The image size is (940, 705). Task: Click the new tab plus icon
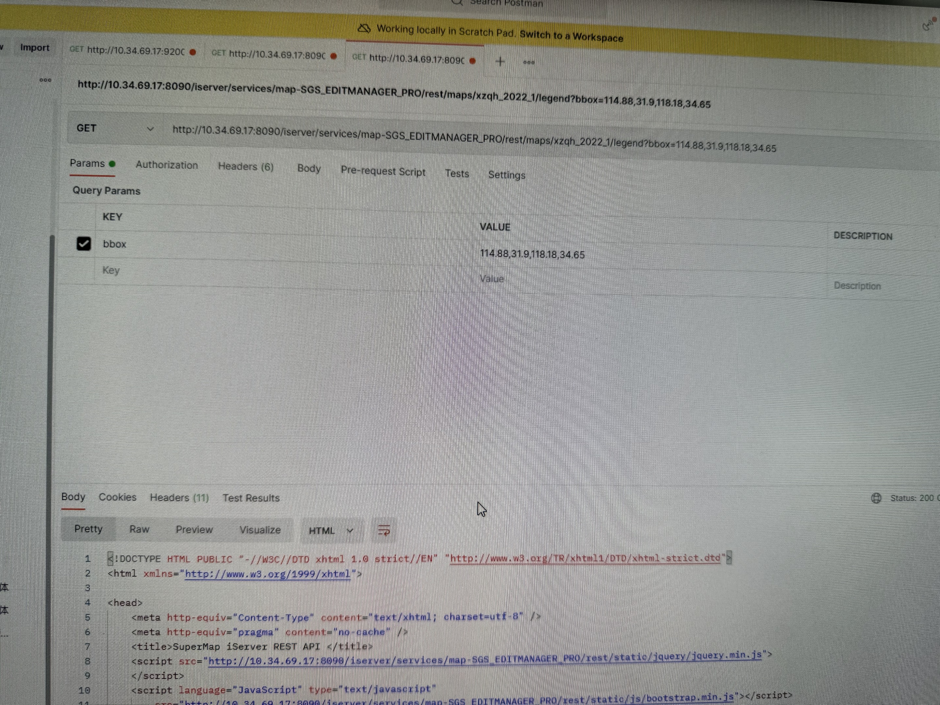(x=500, y=61)
